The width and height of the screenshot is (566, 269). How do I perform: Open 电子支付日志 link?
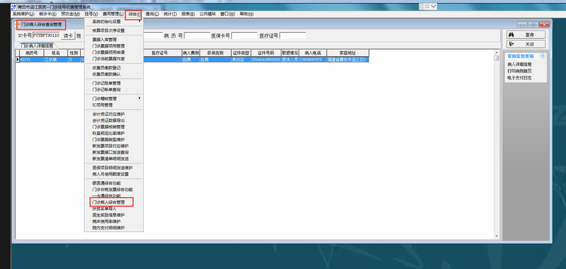coord(519,78)
